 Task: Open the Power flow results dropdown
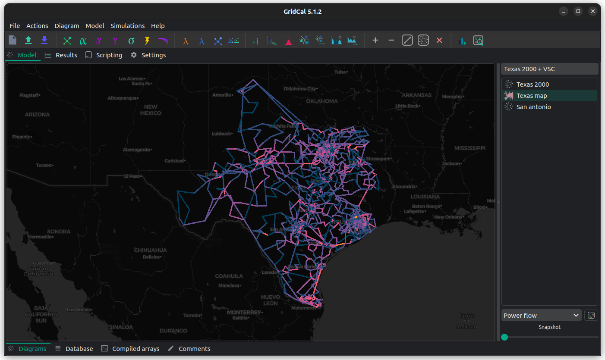tap(541, 316)
